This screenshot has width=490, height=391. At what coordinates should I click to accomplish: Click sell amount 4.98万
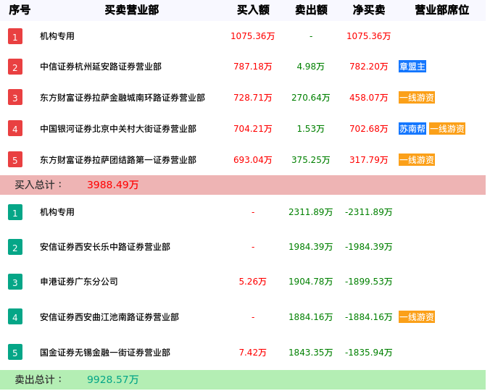pos(311,67)
